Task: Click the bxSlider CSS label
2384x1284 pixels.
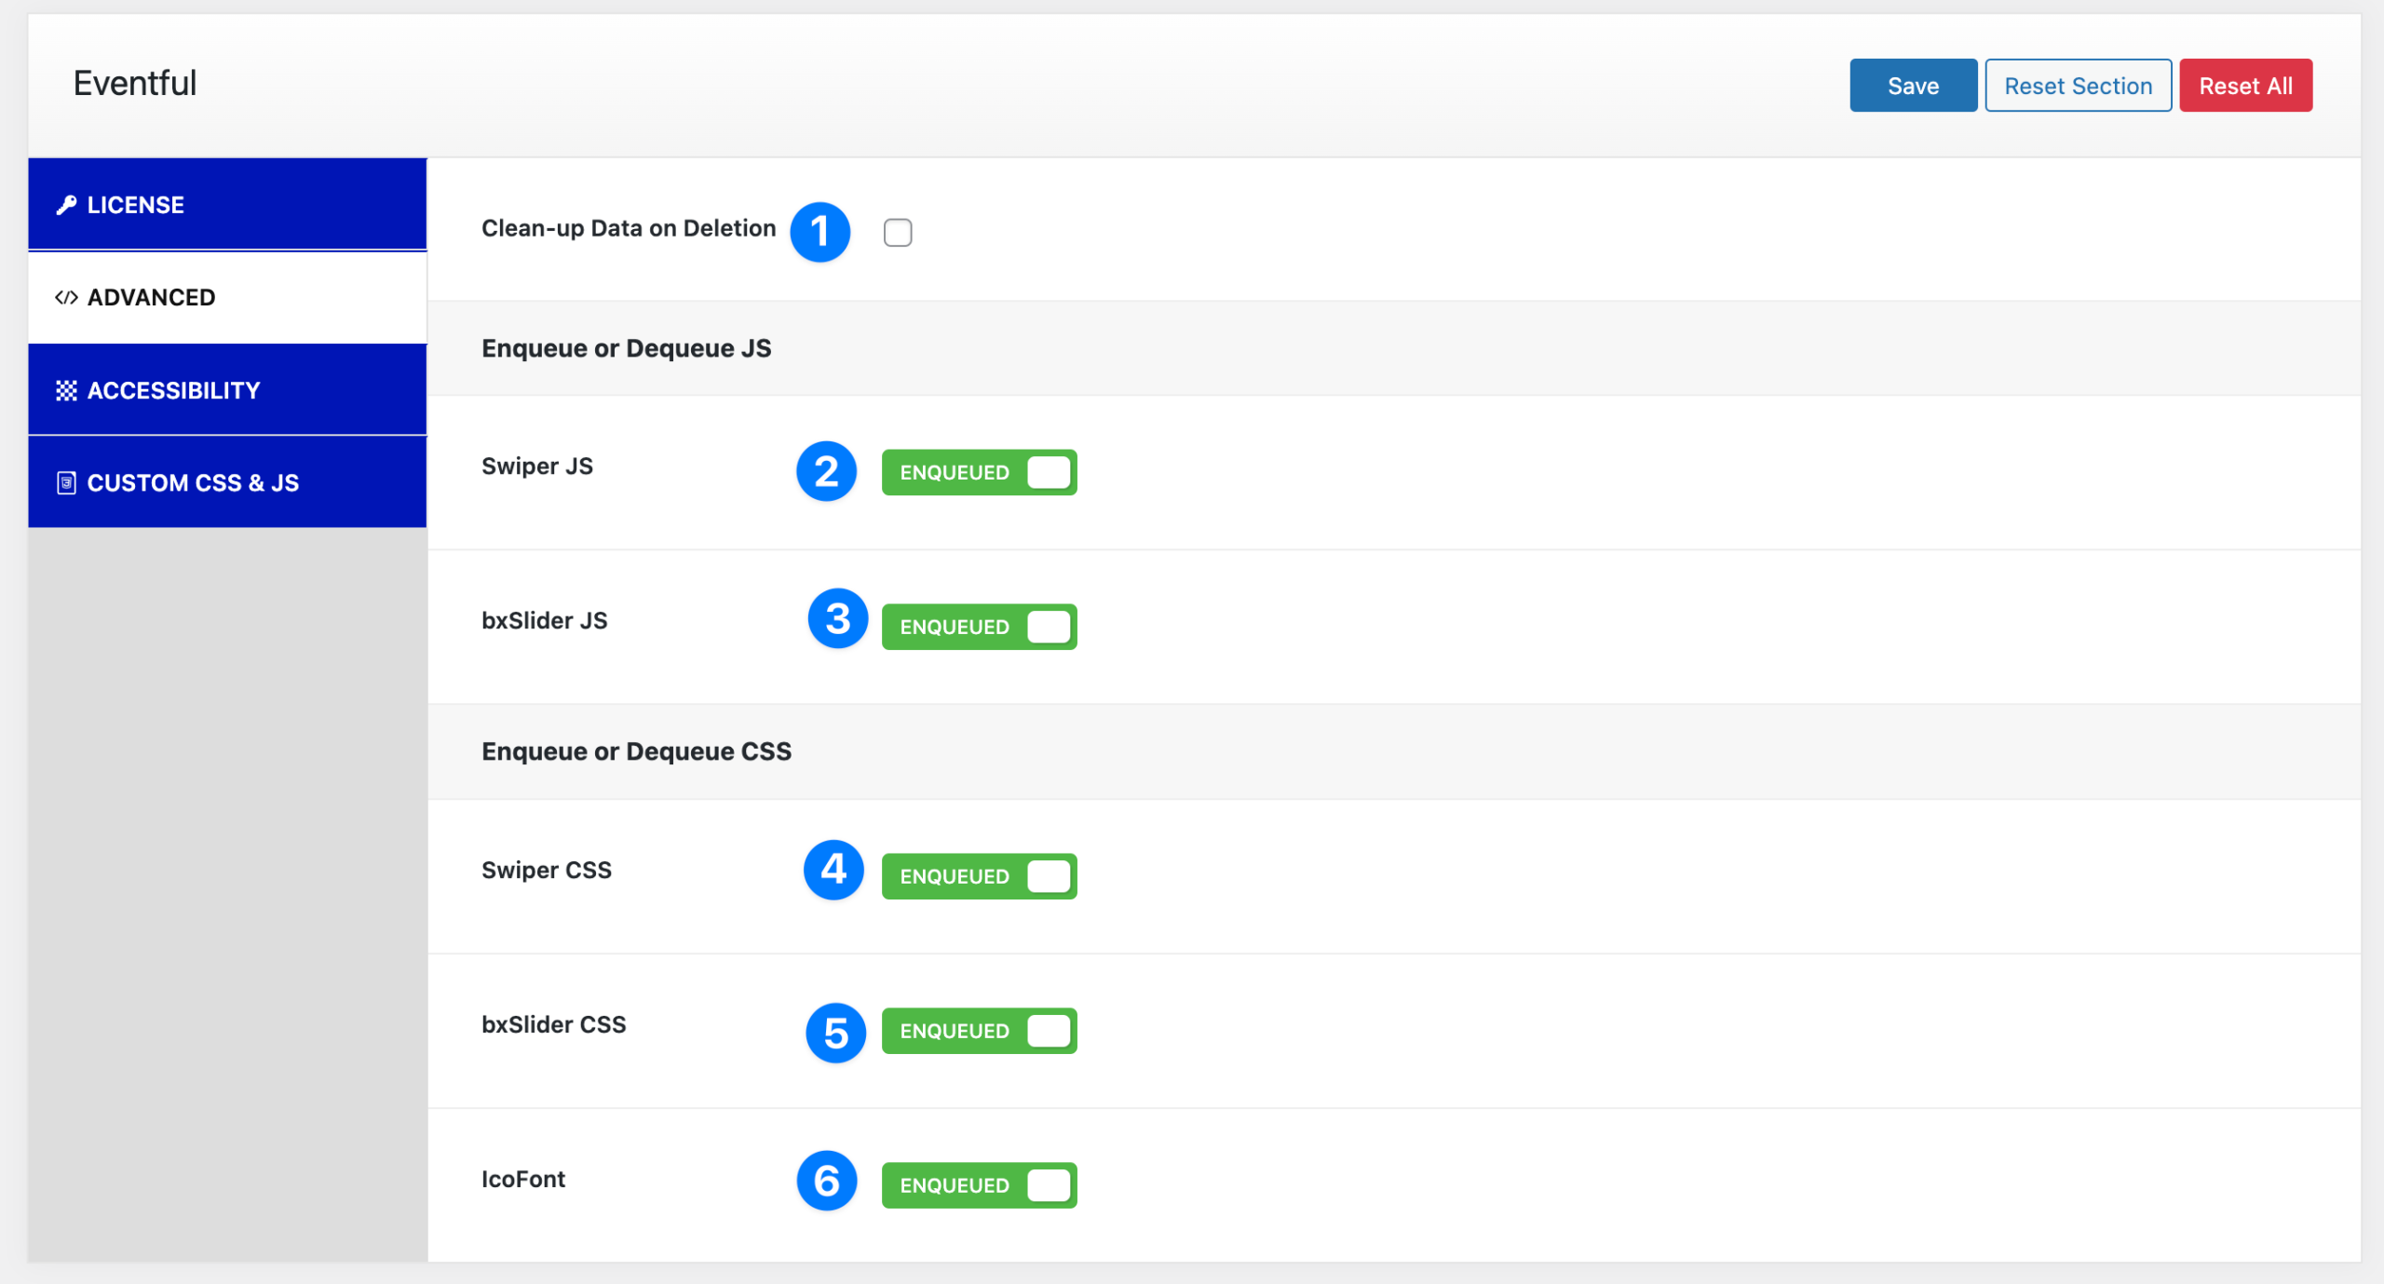Action: (554, 1025)
